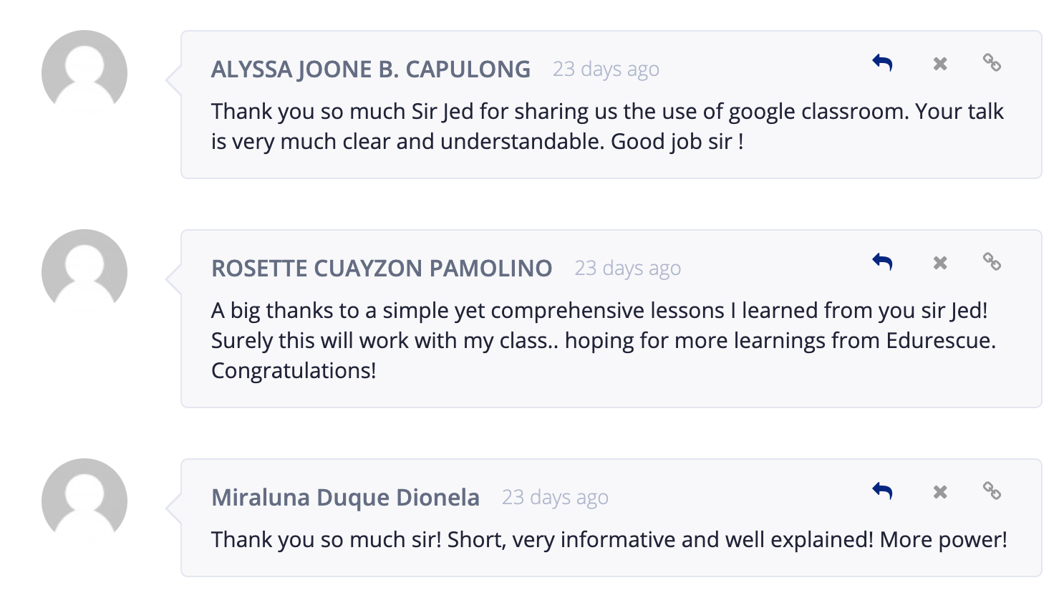Copy link to Miraluna Dionela's comment
Image resolution: width=1064 pixels, height=603 pixels.
[x=992, y=491]
